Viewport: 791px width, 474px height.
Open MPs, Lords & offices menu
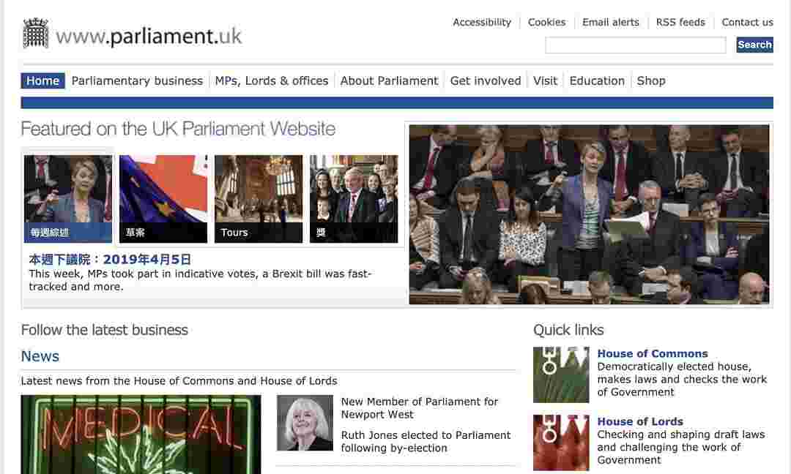pos(272,80)
